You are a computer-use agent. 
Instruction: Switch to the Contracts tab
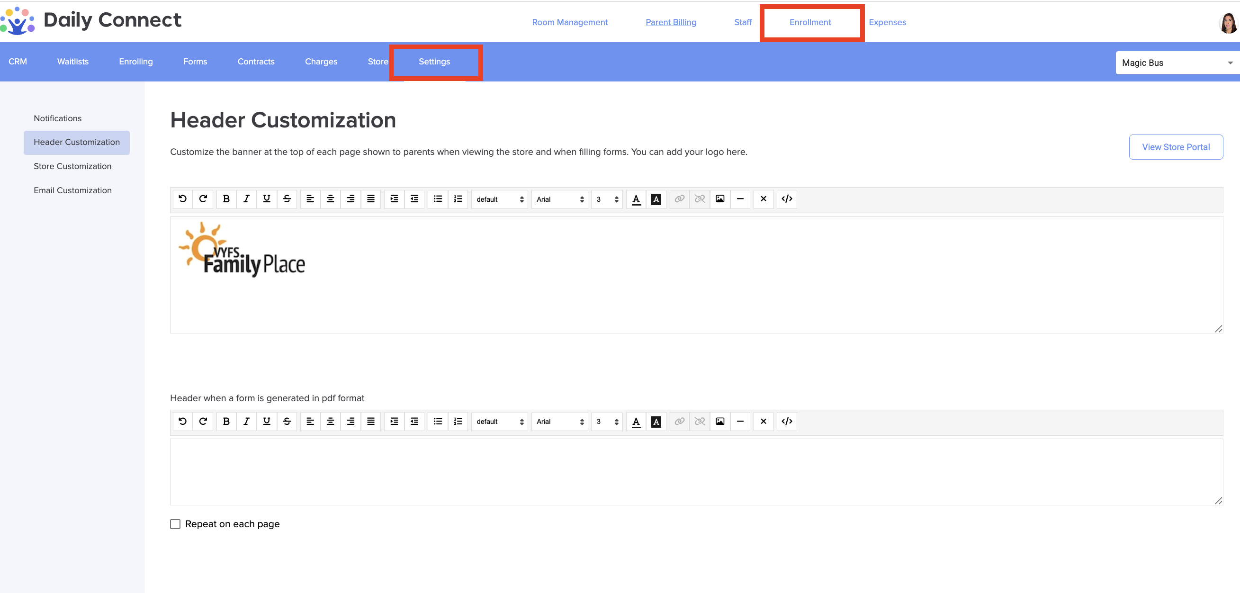coord(256,62)
